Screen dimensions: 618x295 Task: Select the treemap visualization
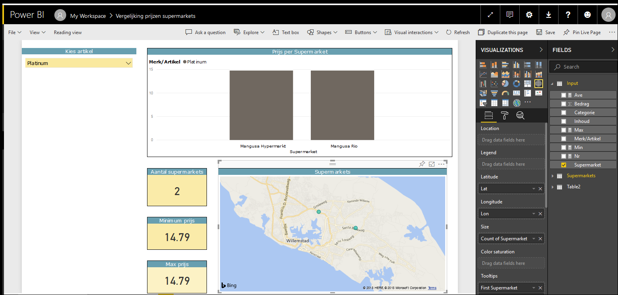pos(528,84)
